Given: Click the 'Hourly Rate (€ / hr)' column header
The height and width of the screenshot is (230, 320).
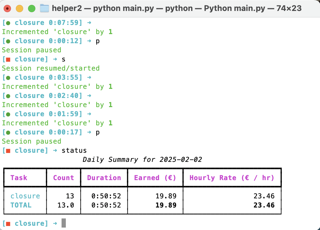Looking at the screenshot, I should (x=232, y=178).
